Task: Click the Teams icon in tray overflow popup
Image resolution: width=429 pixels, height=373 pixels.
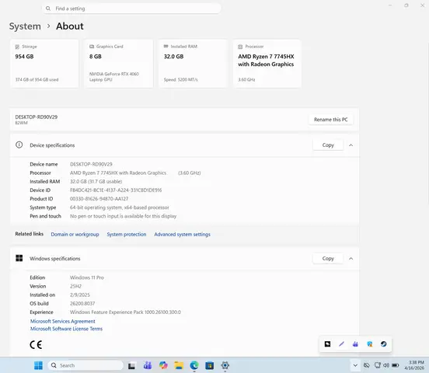Action: [355, 344]
